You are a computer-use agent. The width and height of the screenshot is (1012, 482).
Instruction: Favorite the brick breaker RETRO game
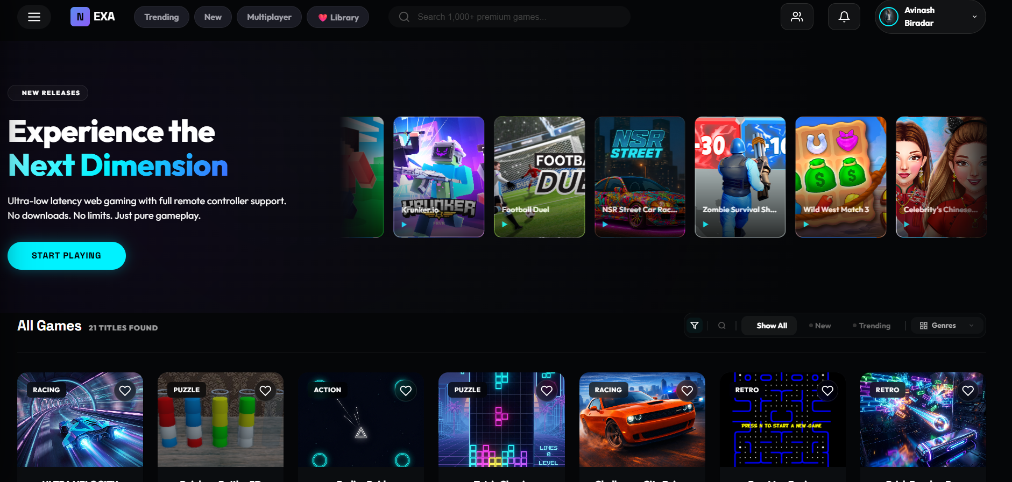[968, 391]
